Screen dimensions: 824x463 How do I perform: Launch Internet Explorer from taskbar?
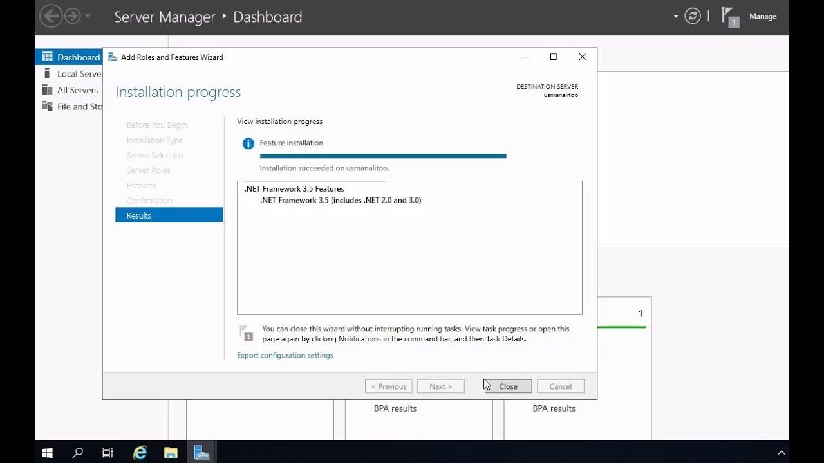140,453
